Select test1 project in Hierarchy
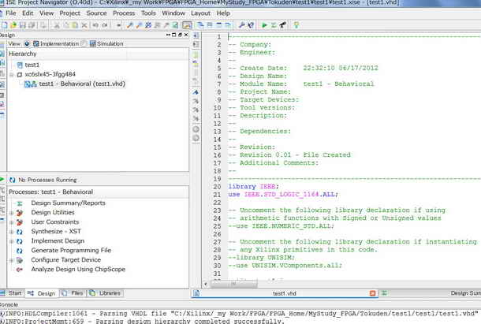This screenshot has width=481, height=324. 32,65
